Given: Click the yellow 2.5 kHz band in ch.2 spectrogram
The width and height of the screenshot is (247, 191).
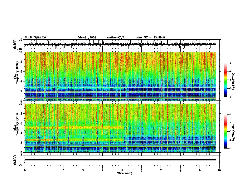Looking at the screenshot, I should pos(74,140).
